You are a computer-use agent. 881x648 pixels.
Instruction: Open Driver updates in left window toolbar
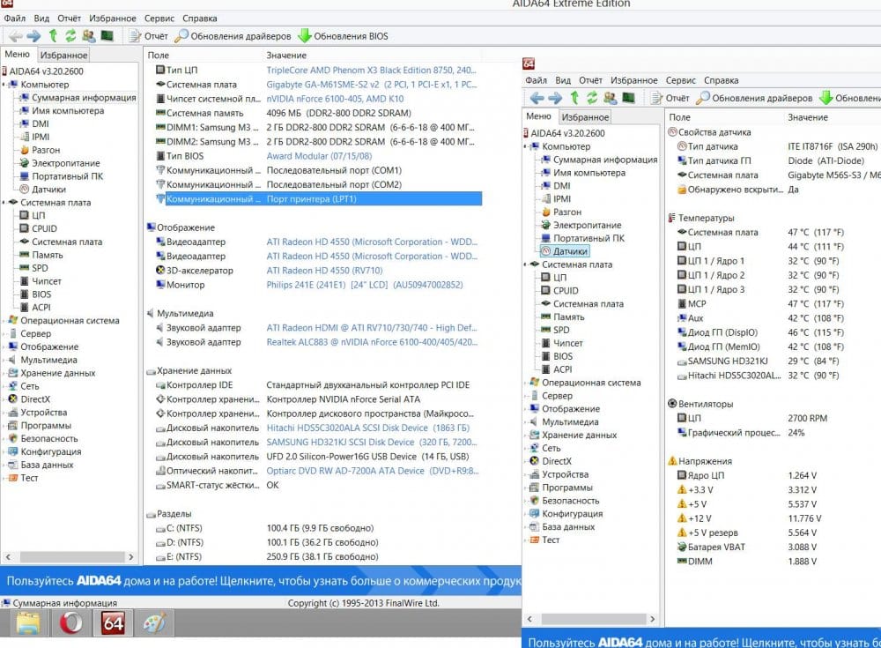[233, 36]
